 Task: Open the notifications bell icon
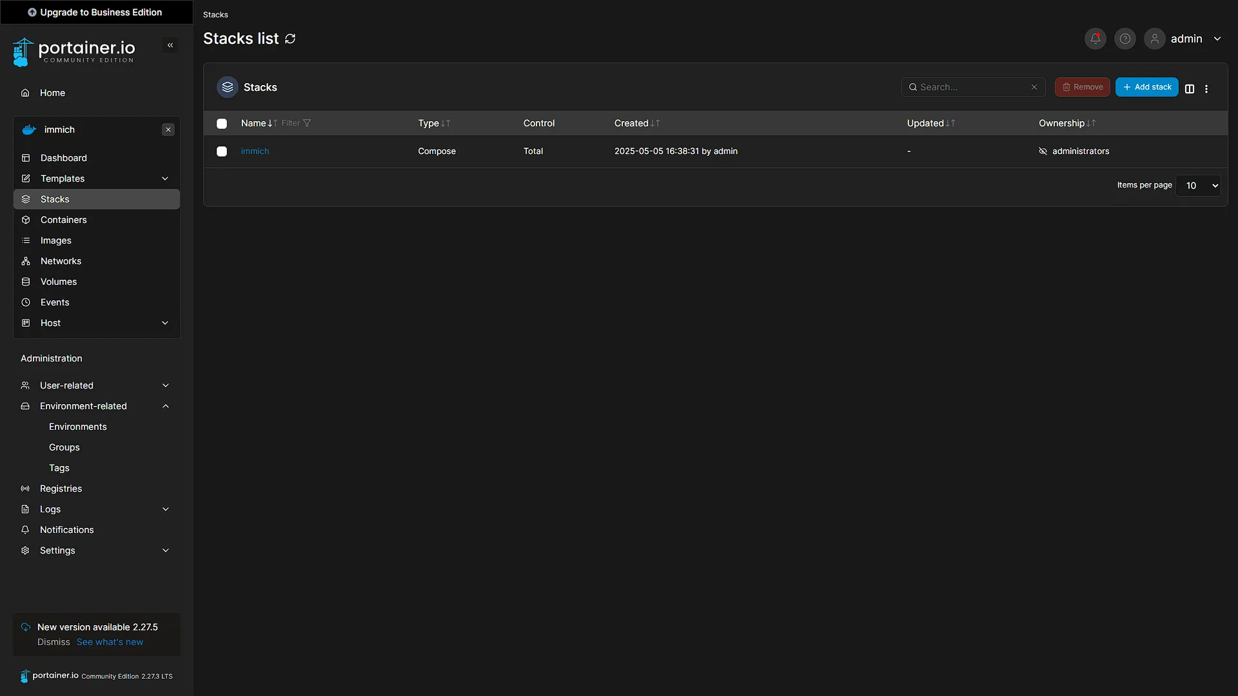1095,39
